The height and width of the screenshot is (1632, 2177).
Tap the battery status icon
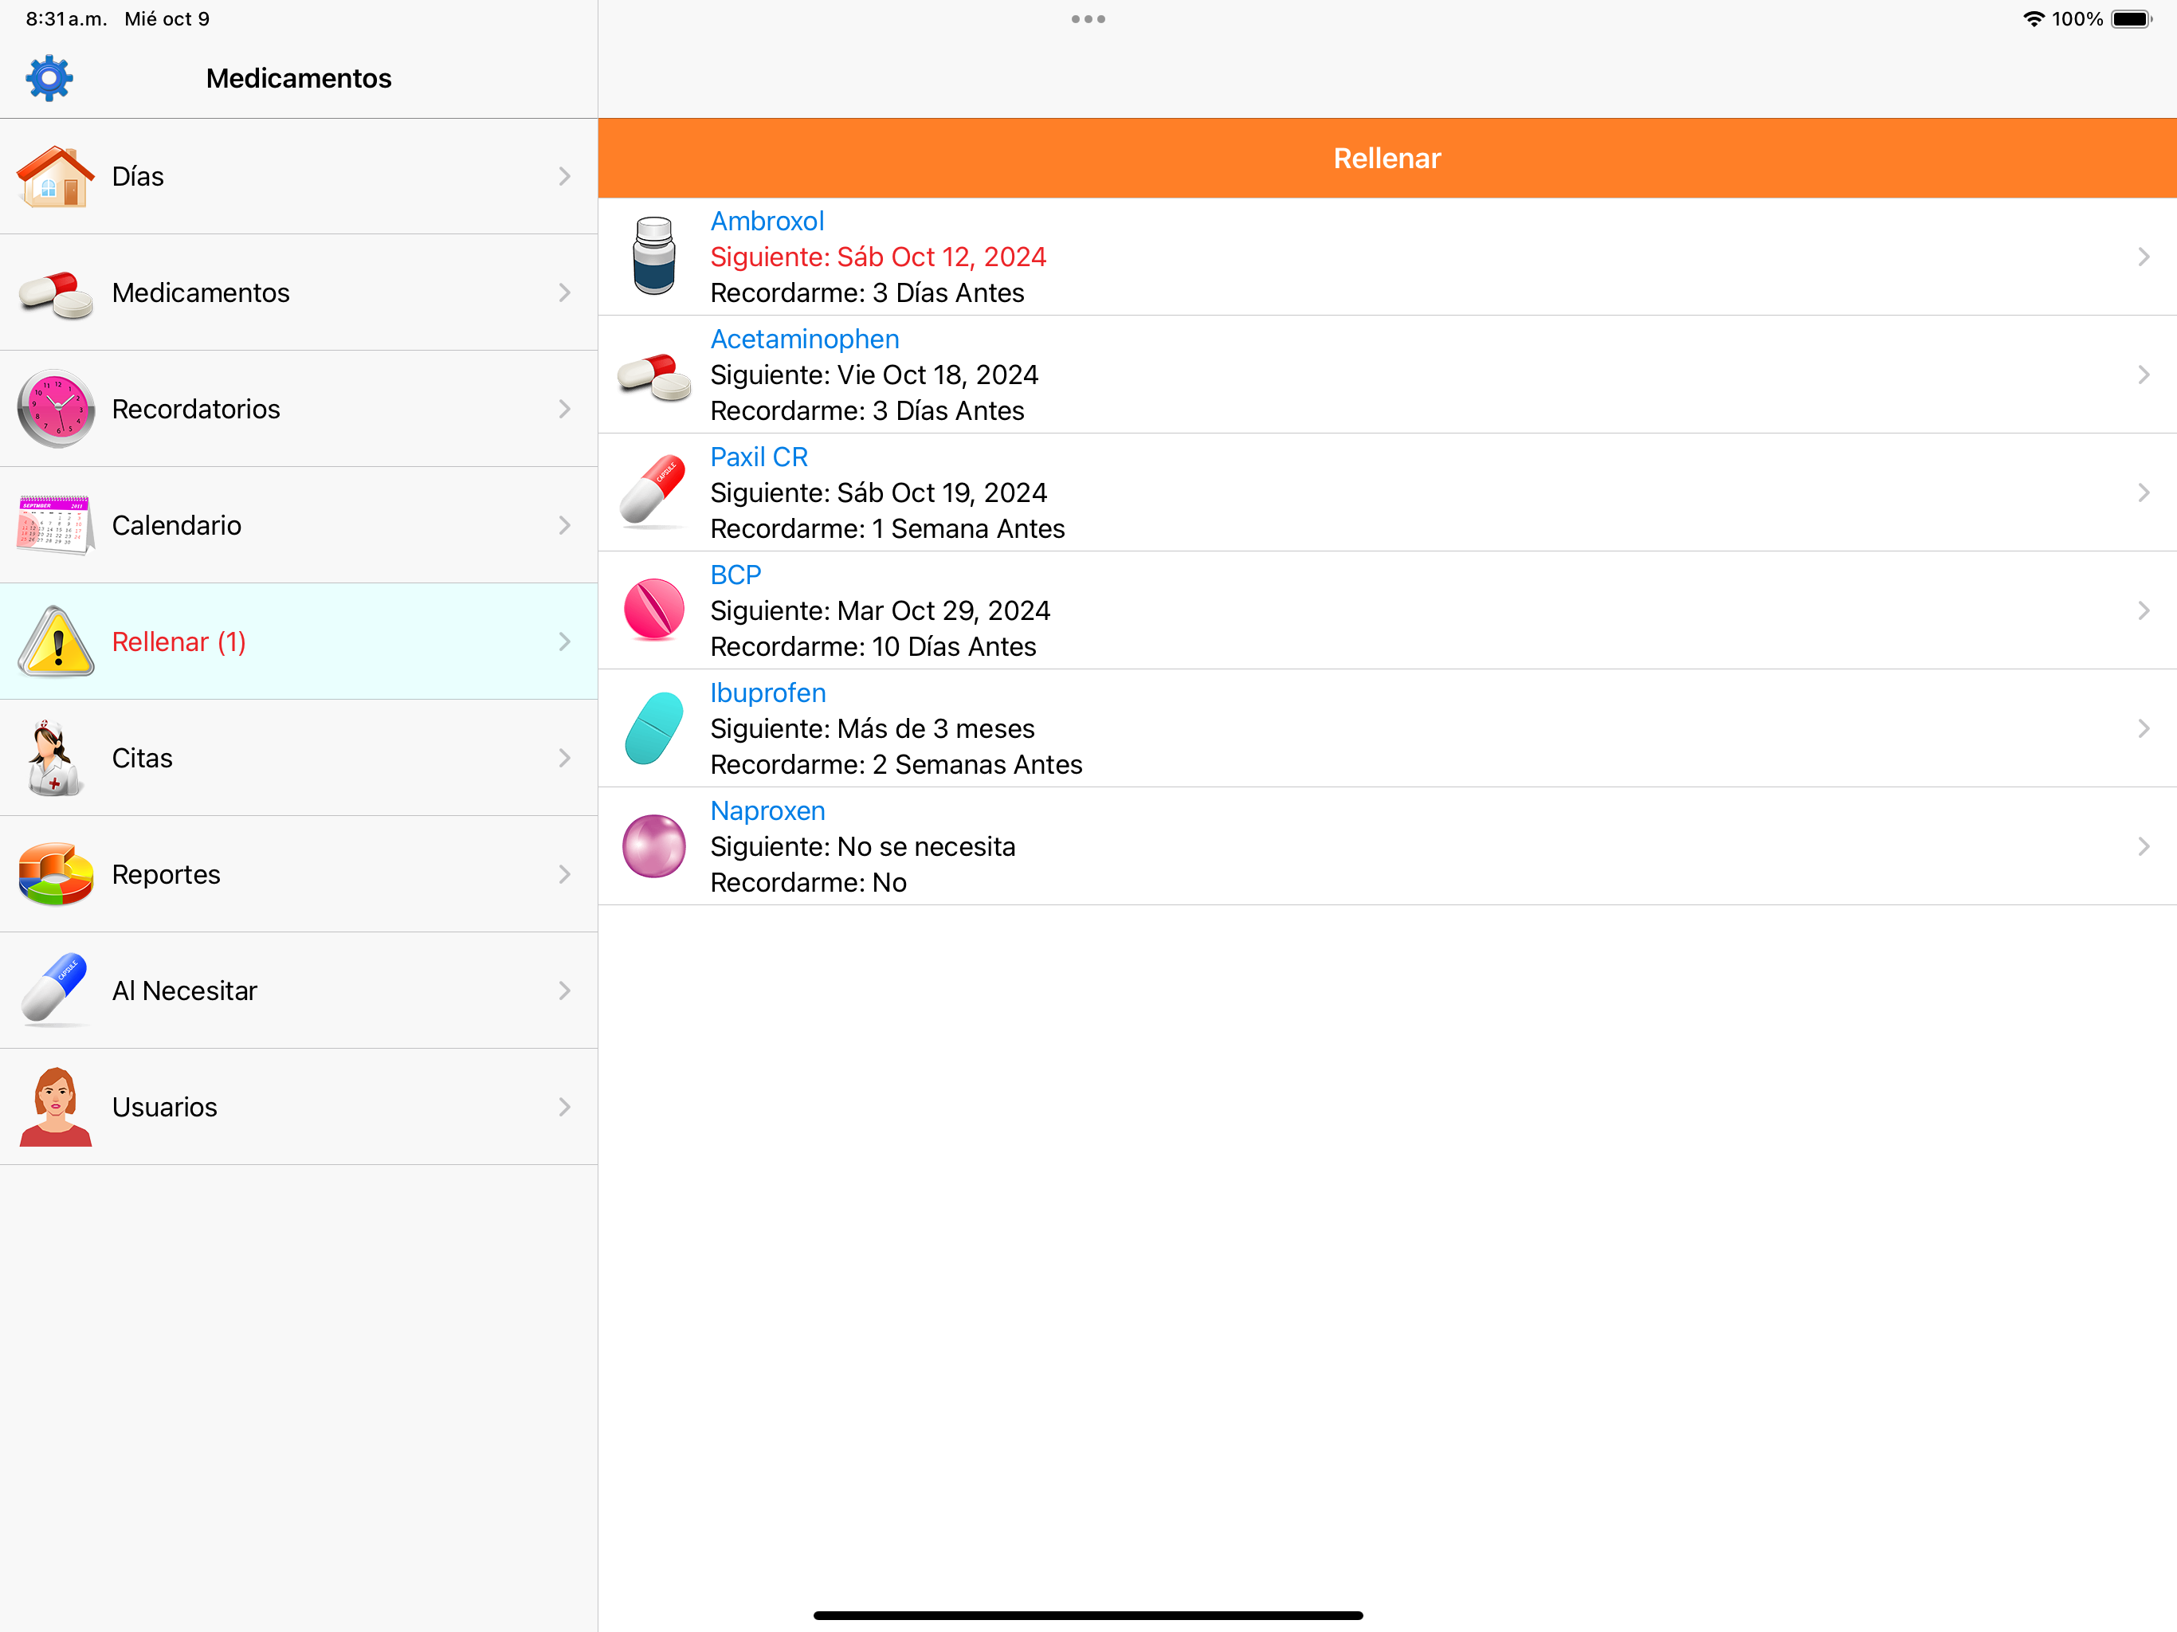coord(2132,18)
